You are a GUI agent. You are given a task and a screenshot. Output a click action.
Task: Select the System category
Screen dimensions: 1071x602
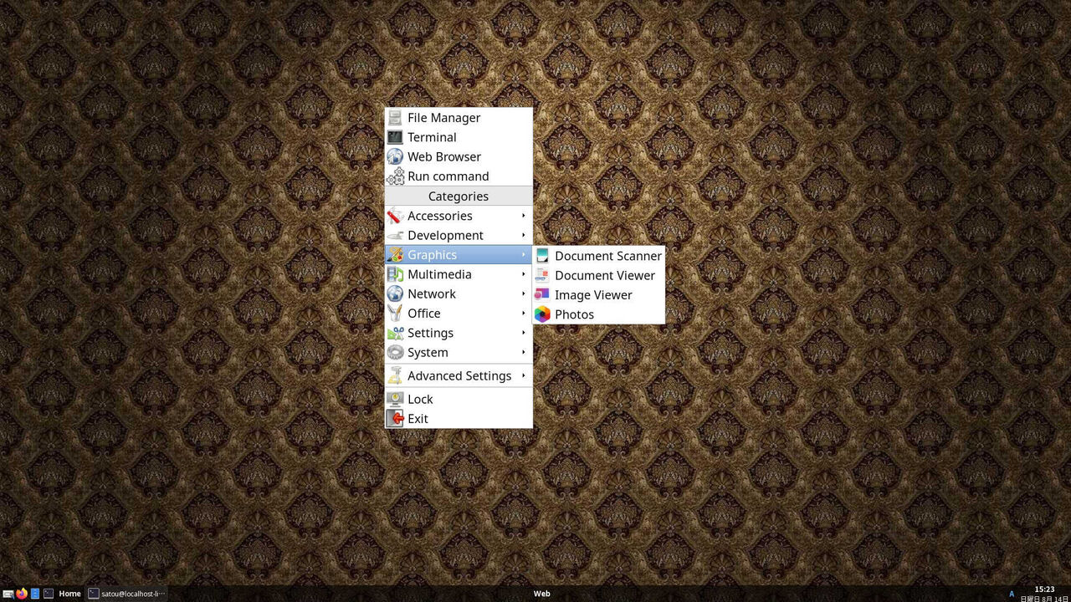428,352
